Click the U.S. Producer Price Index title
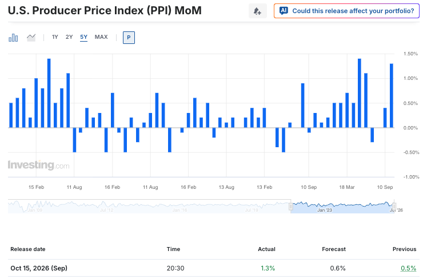This screenshot has width=427, height=279. coord(105,11)
